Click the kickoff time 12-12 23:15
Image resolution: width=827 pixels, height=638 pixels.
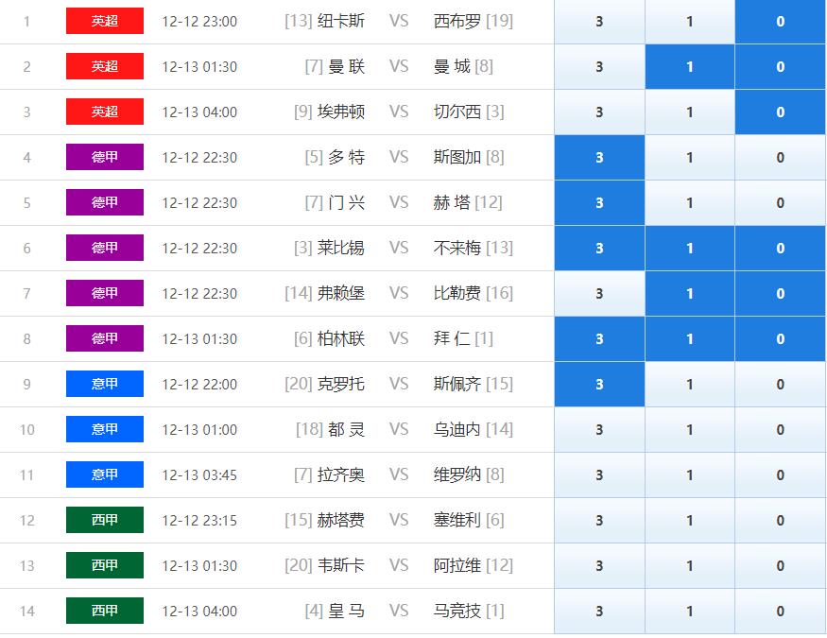(x=199, y=521)
